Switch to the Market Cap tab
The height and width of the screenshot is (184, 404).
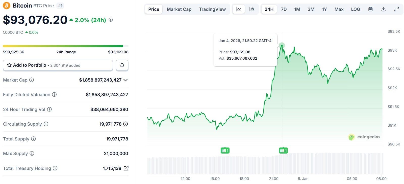(179, 9)
